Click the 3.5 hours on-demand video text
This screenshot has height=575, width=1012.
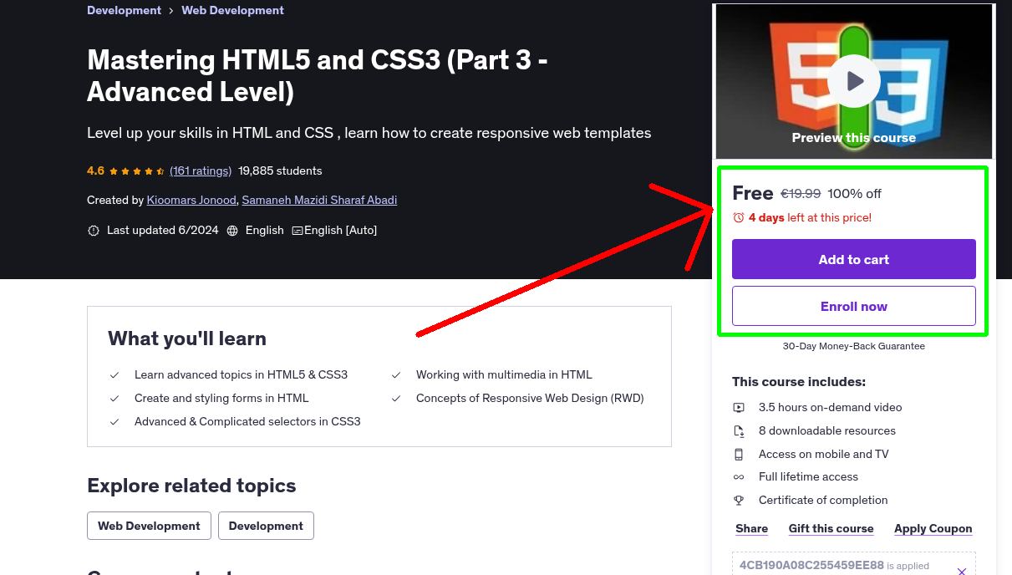tap(831, 407)
